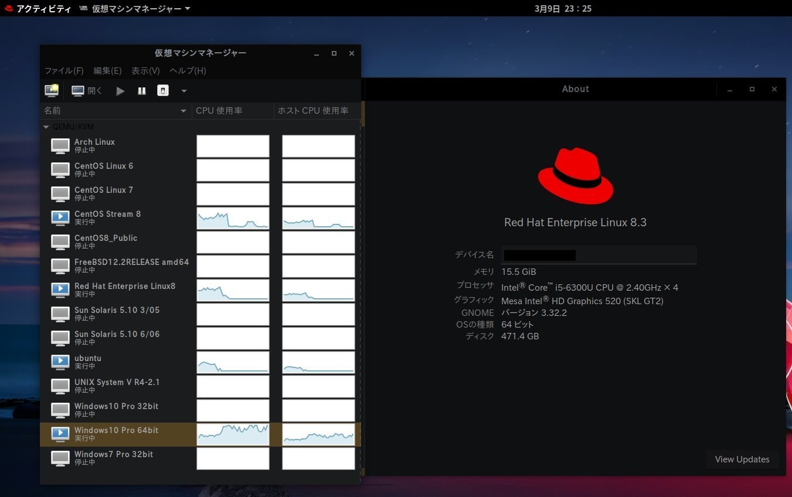Click the デバイス名 field in About window
Image resolution: width=792 pixels, height=497 pixels.
pyautogui.click(x=599, y=255)
